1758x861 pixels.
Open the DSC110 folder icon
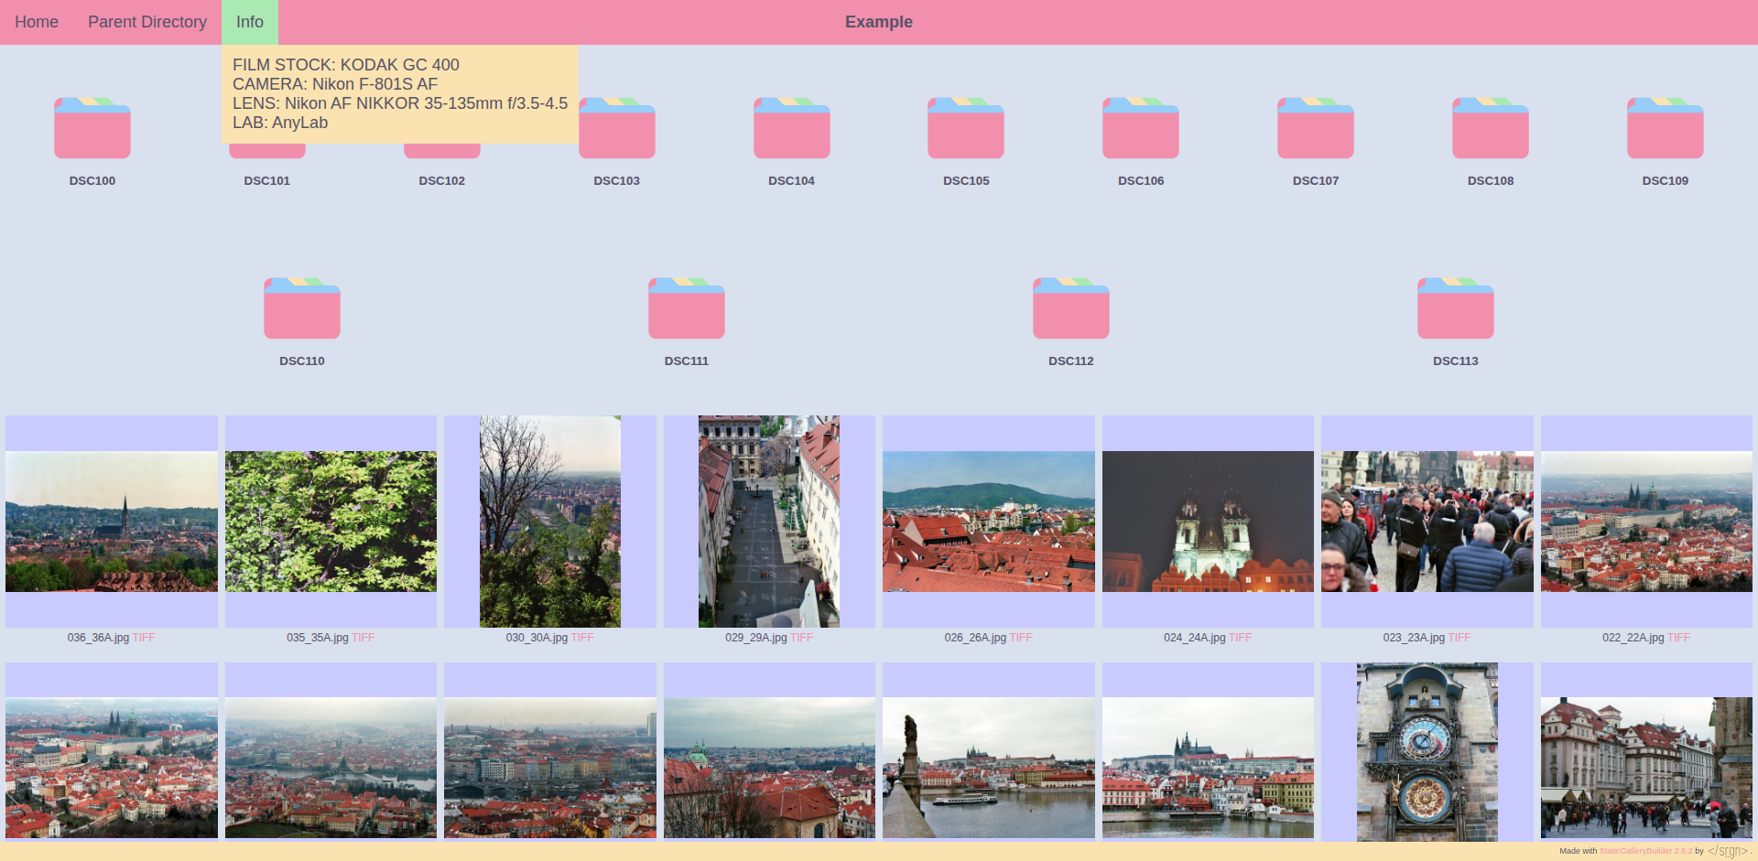(302, 309)
